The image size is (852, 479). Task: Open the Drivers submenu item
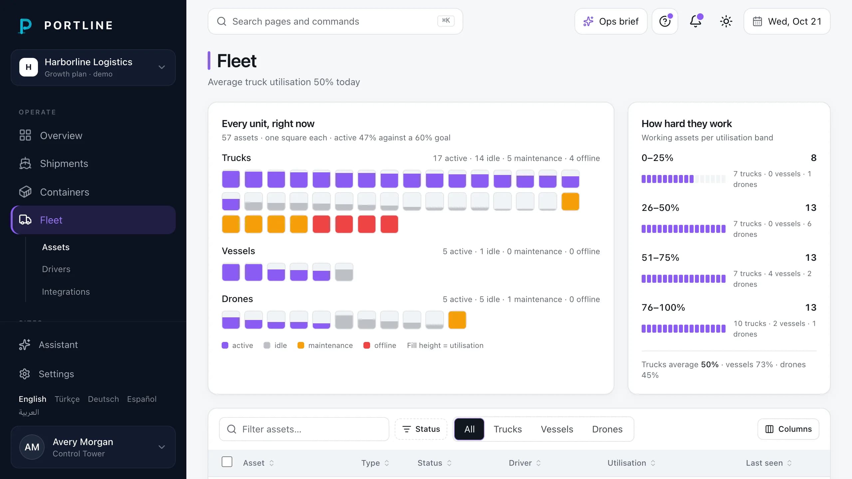coord(56,269)
